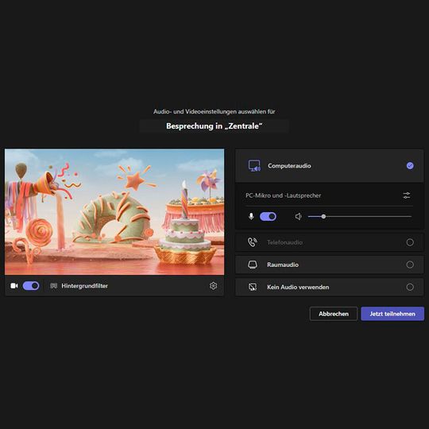This screenshot has height=429, width=429.
Task: Click the Kein Audio verwenden label
Action: click(x=298, y=287)
